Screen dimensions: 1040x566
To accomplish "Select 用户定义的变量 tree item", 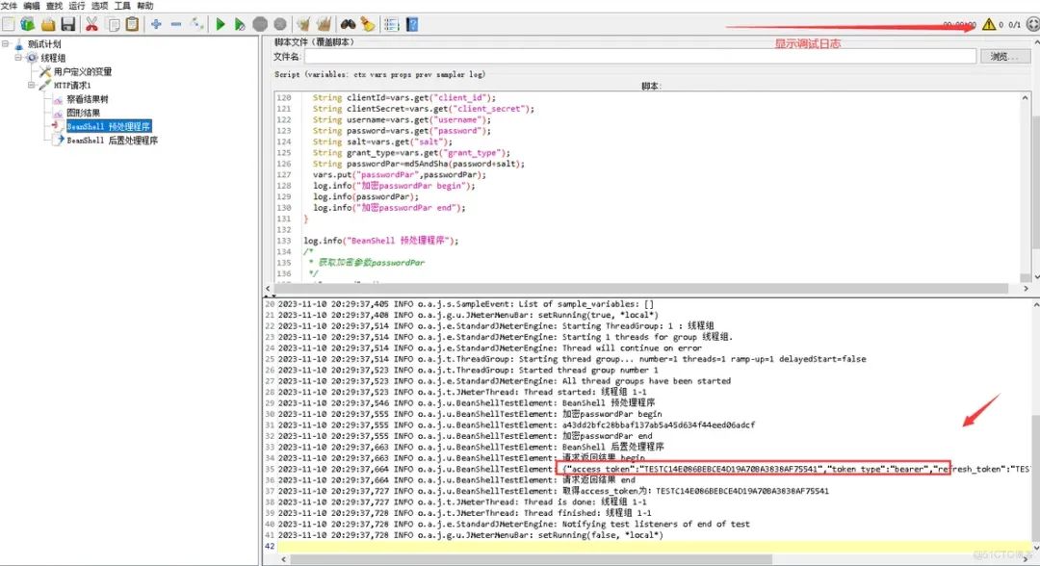I will 83,71.
